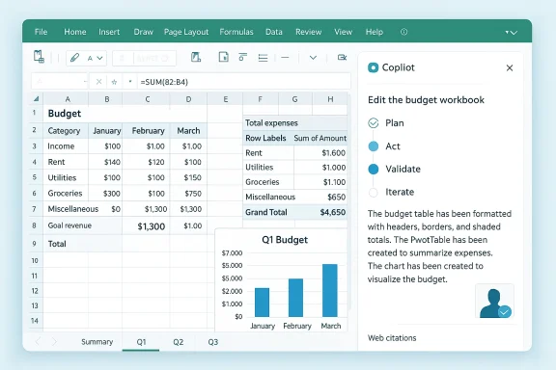The width and height of the screenshot is (556, 370).
Task: Open the Draw tab
Action: (x=143, y=32)
